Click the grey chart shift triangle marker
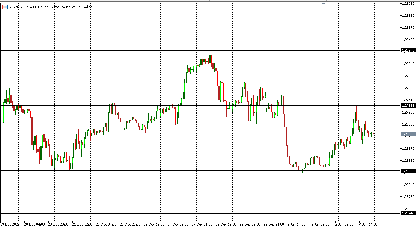This screenshot has width=420, height=229. pyautogui.click(x=324, y=4)
